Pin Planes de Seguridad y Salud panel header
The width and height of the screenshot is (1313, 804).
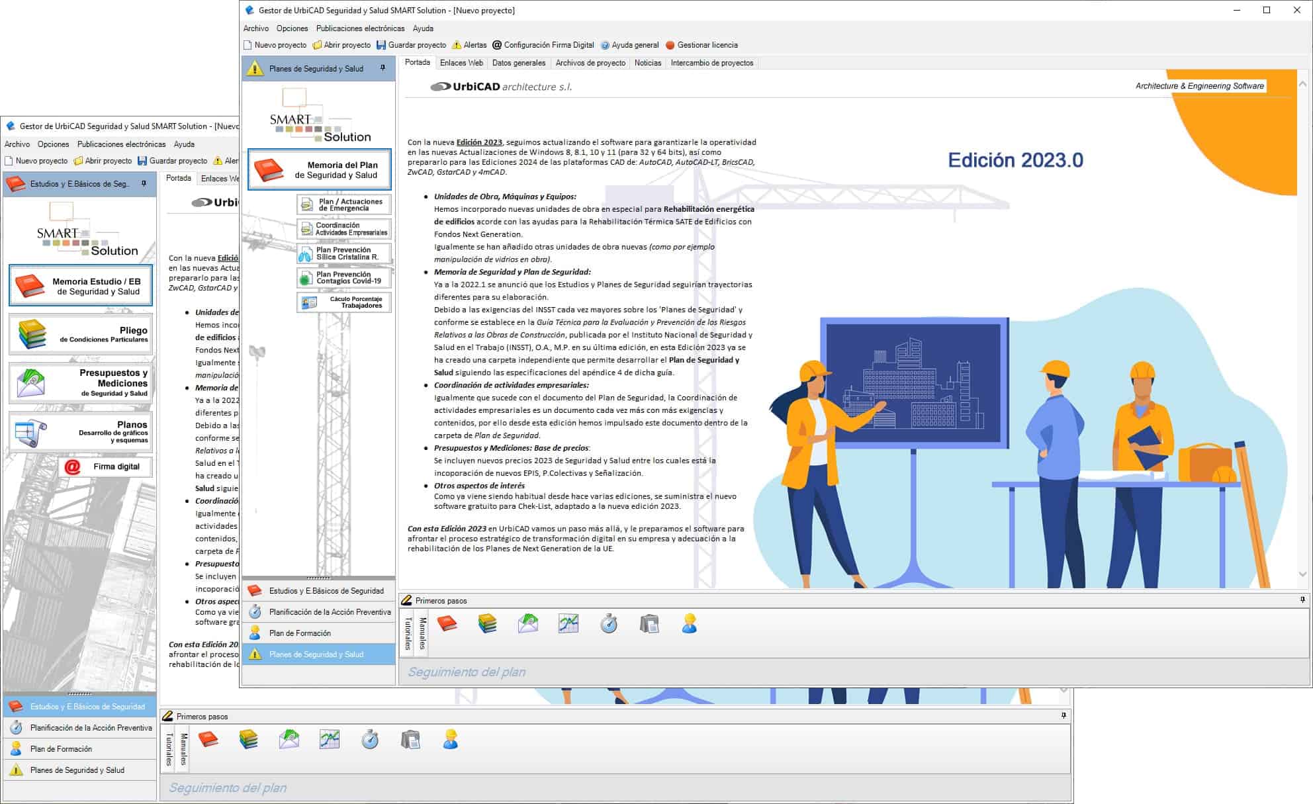(383, 68)
